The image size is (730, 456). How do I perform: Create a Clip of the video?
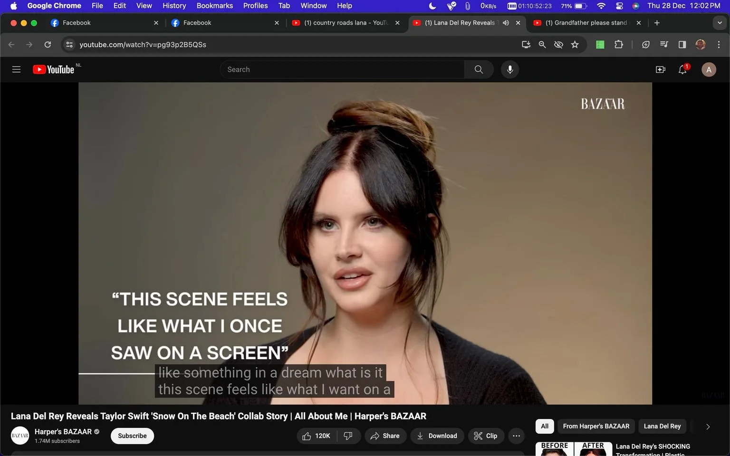[486, 436]
